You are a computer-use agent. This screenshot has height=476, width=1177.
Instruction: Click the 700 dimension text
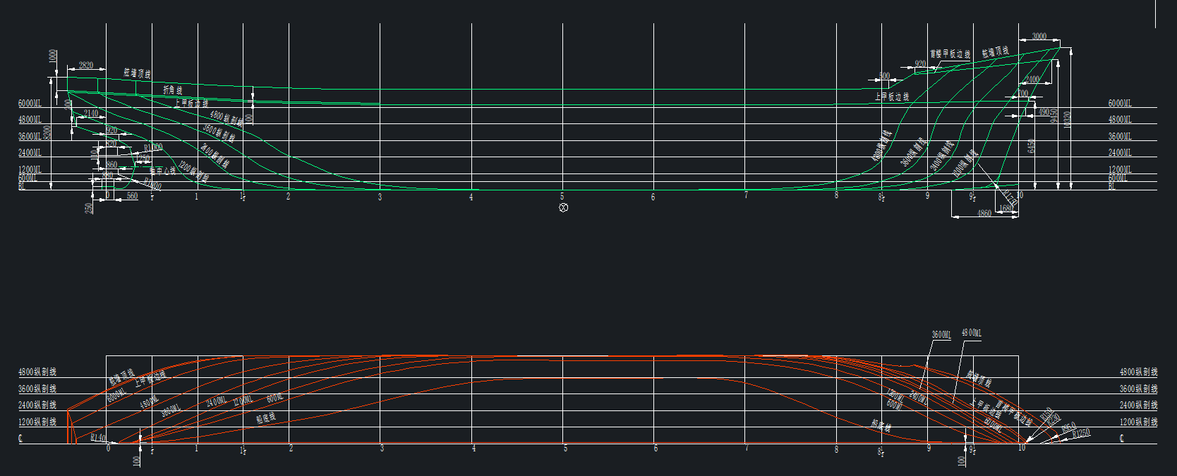click(x=1022, y=94)
